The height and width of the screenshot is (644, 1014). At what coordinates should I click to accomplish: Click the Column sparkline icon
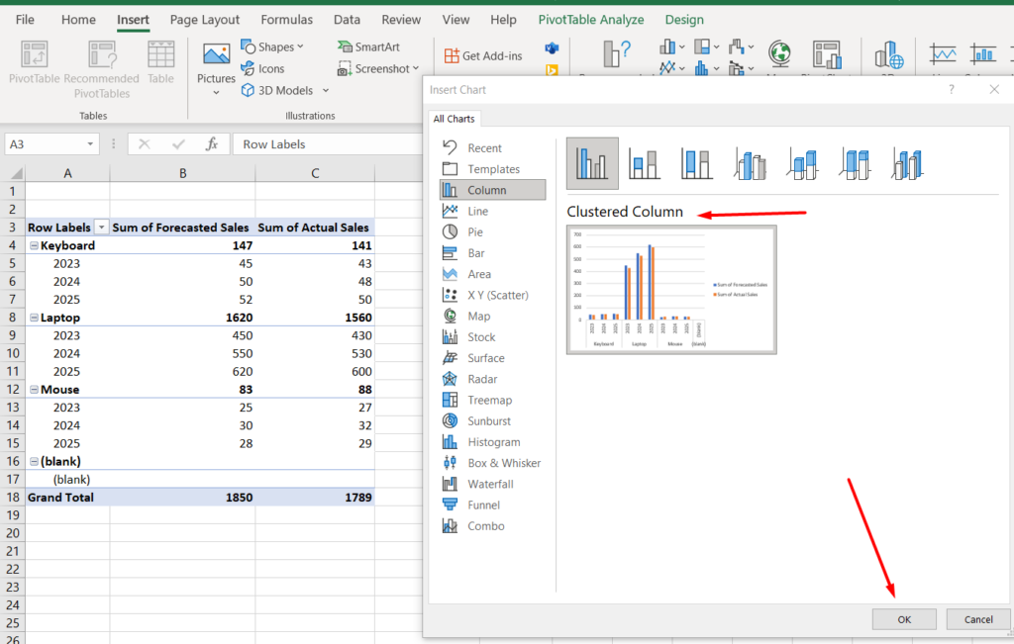[x=983, y=54]
